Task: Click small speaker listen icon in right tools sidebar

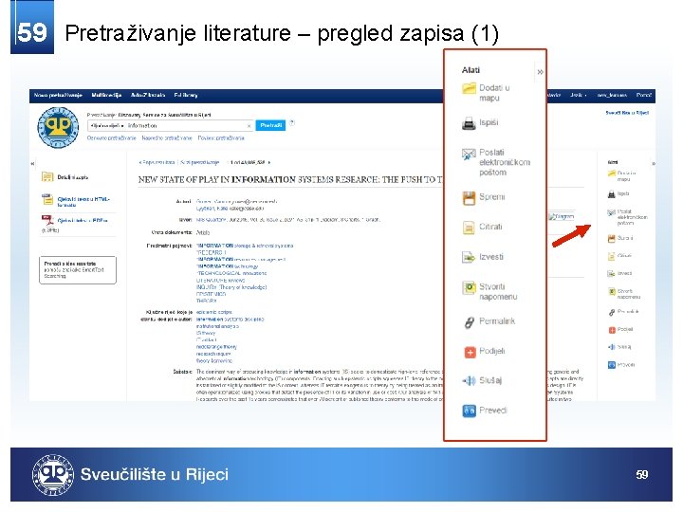Action: point(612,347)
